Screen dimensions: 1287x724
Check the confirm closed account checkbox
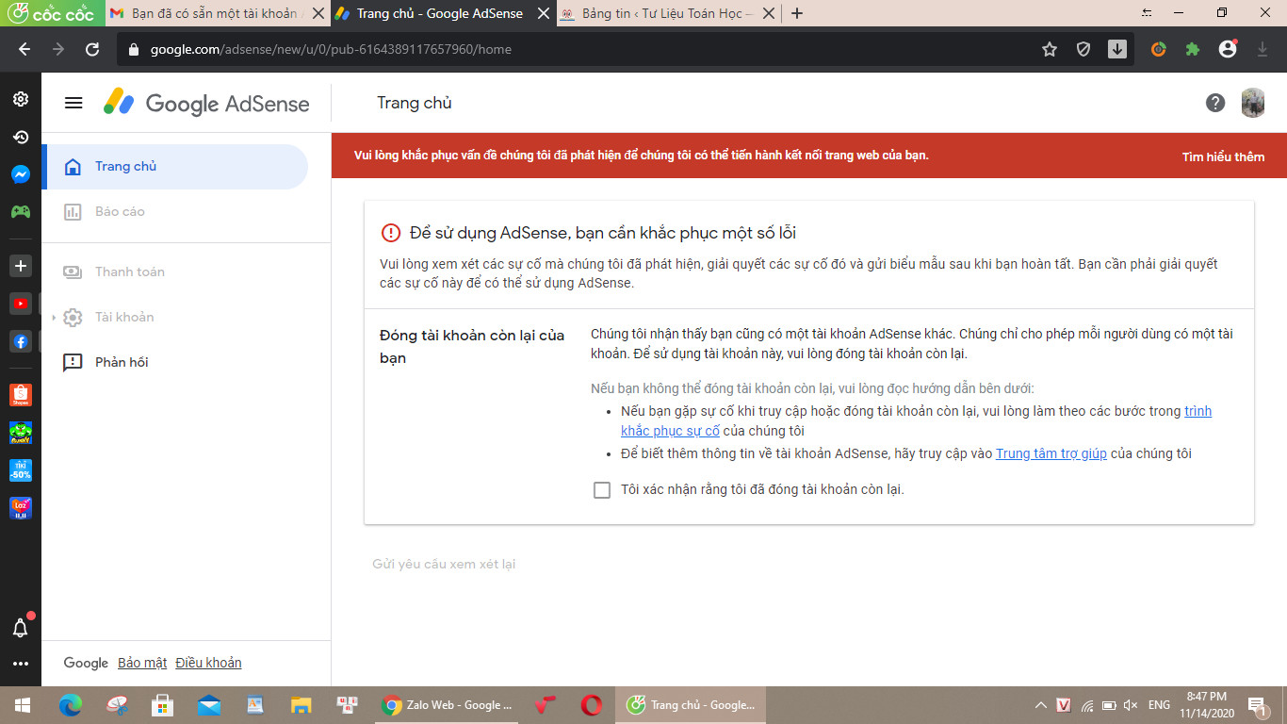point(602,490)
